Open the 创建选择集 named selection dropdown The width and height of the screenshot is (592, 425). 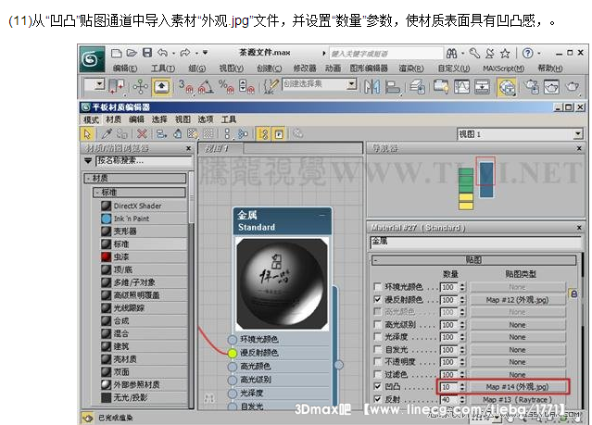(x=351, y=83)
